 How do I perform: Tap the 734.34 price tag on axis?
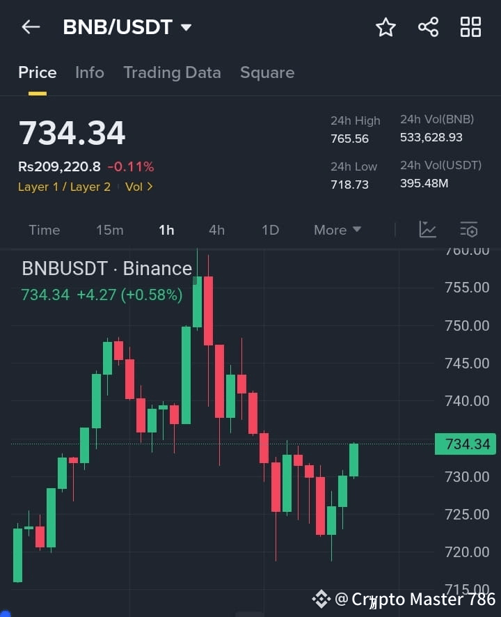(x=465, y=444)
